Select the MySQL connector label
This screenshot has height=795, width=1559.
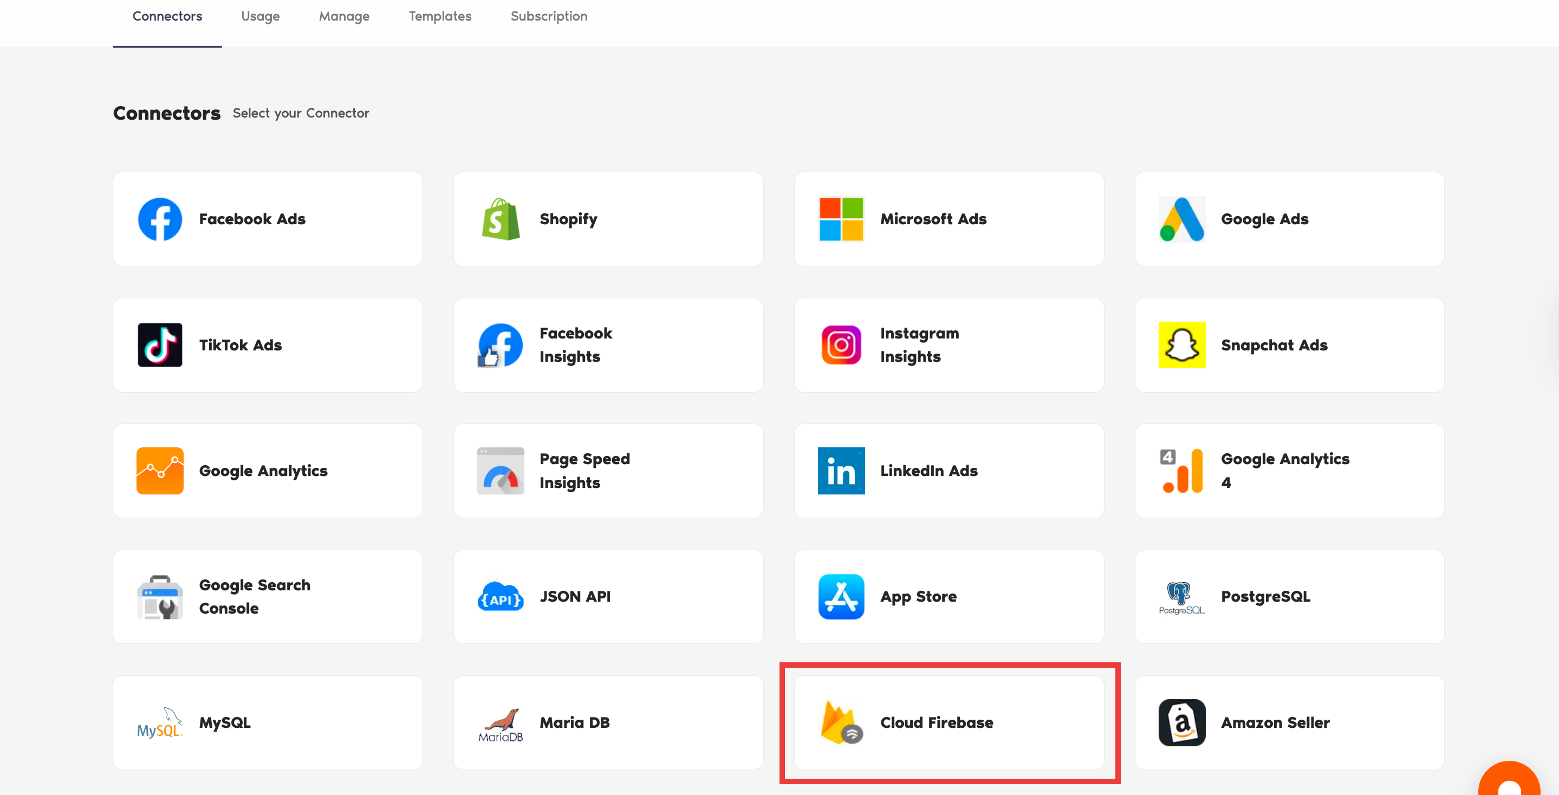[224, 722]
